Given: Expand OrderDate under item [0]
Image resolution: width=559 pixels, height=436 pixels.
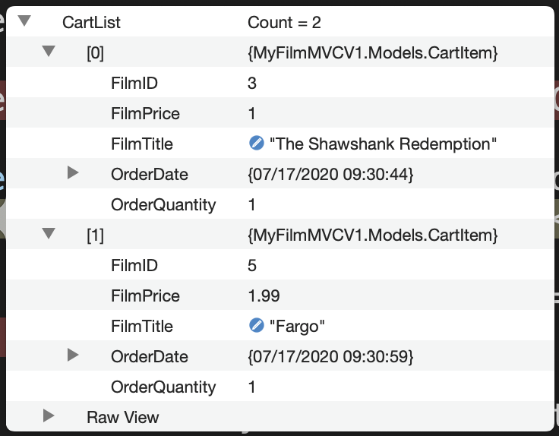Looking at the screenshot, I should pyautogui.click(x=73, y=173).
